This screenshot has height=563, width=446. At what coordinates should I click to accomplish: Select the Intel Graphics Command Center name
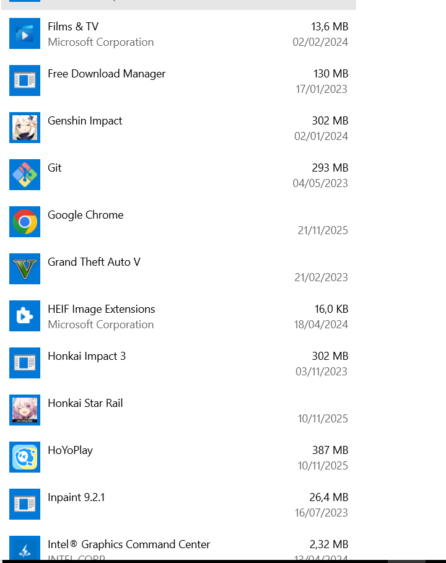pos(129,544)
